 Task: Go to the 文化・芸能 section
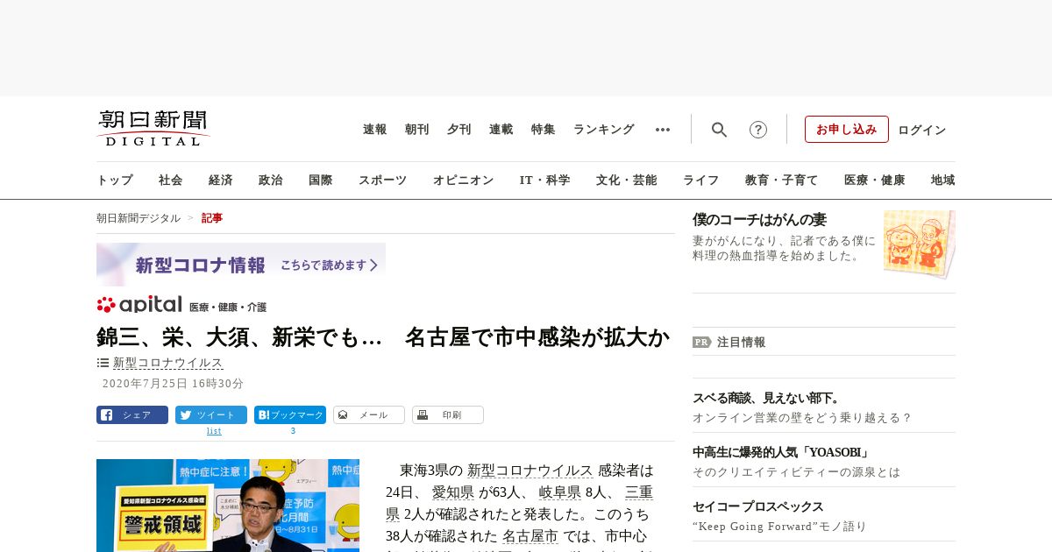click(x=626, y=180)
